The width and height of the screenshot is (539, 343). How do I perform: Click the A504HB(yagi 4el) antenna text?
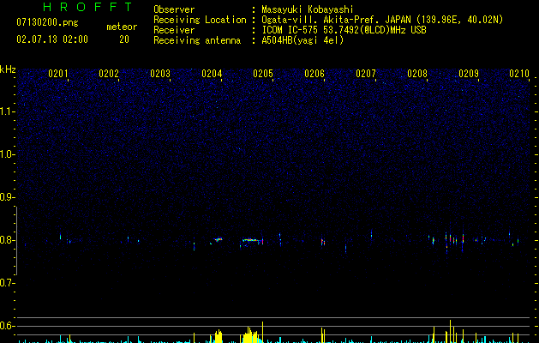[x=302, y=40]
